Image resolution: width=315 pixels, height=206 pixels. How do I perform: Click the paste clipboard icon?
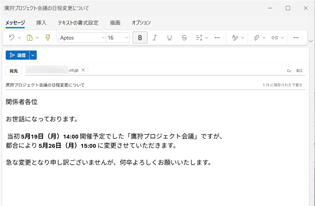(x=30, y=38)
